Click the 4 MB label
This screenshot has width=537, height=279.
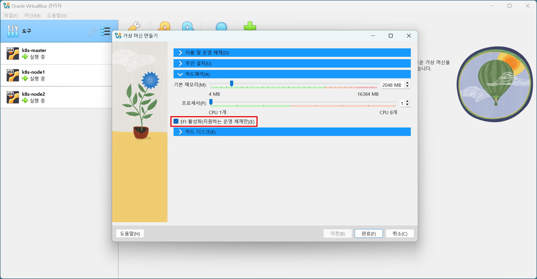214,94
